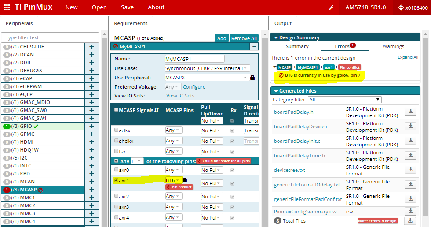Image resolution: width=431 pixels, height=227 pixels.
Task: Download boardPadDelay.h file
Action: tap(410, 111)
